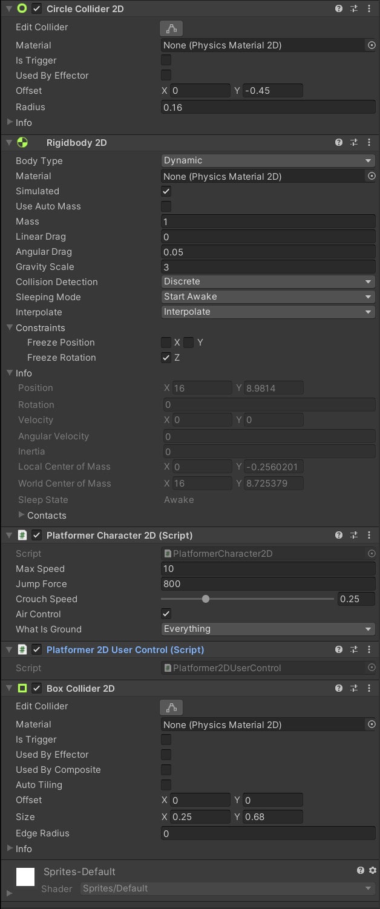Check Freeze Position Y

pos(188,342)
